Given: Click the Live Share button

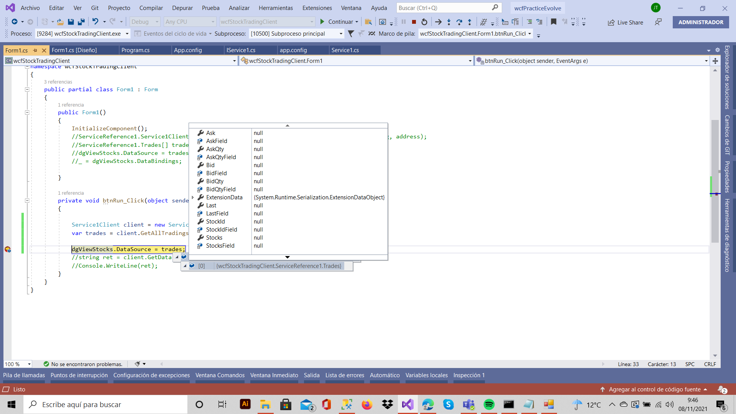Looking at the screenshot, I should point(625,22).
